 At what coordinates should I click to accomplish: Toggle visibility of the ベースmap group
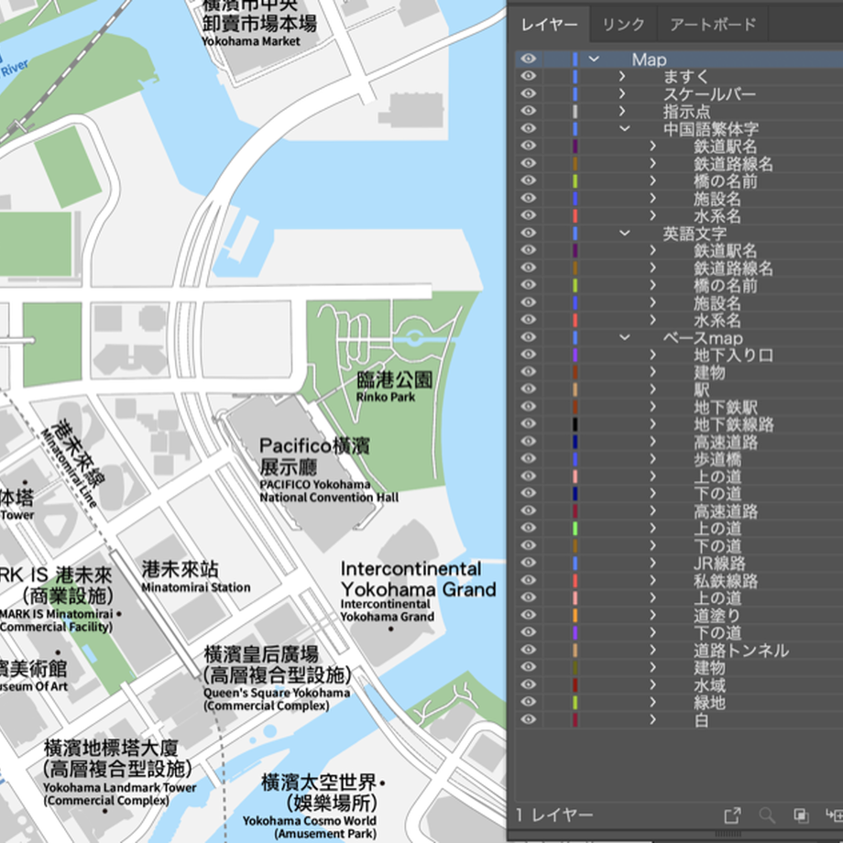[x=529, y=337]
